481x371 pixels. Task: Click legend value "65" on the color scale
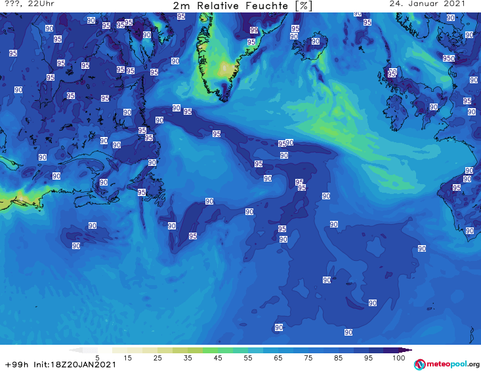coord(278,358)
